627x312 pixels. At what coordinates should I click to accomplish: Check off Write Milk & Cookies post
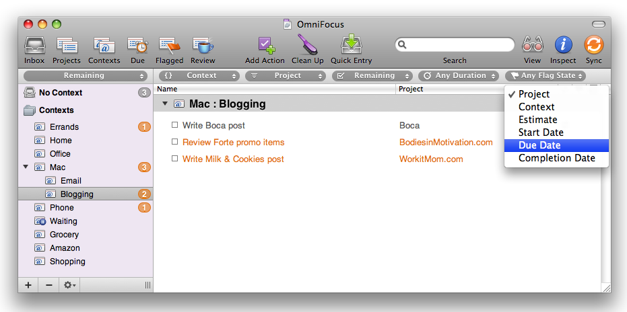tap(174, 159)
